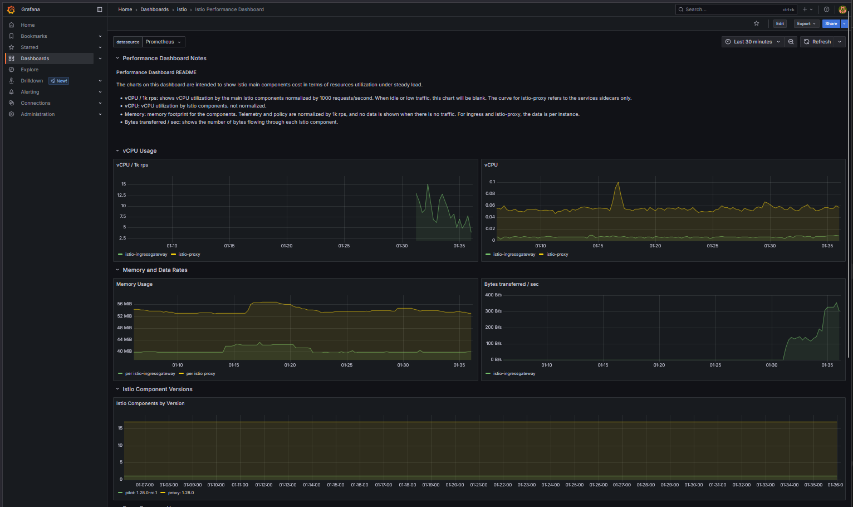Click the zoom out time range icon
Viewport: 853px width, 507px height.
click(791, 42)
